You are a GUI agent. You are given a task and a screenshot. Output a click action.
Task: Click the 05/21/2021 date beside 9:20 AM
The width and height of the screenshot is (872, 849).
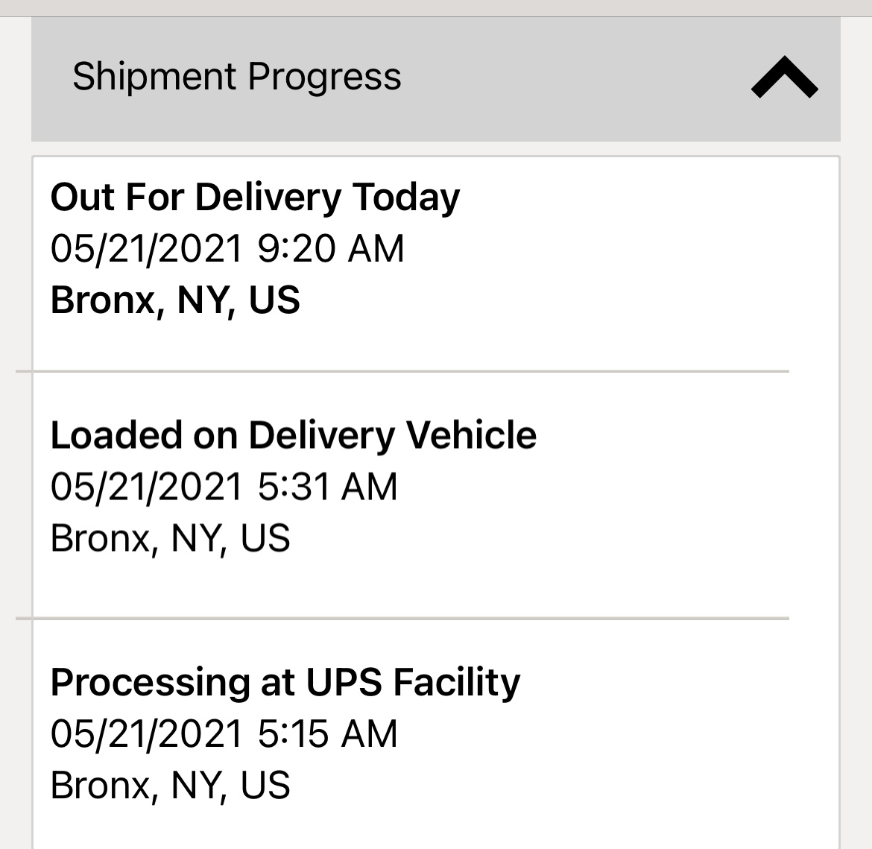(x=146, y=248)
